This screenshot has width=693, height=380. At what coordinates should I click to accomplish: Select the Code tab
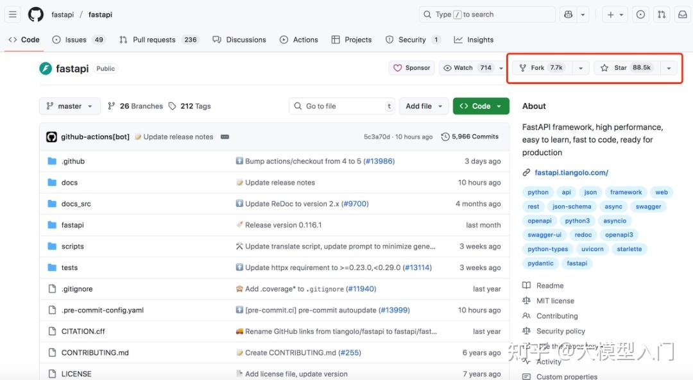tap(24, 40)
